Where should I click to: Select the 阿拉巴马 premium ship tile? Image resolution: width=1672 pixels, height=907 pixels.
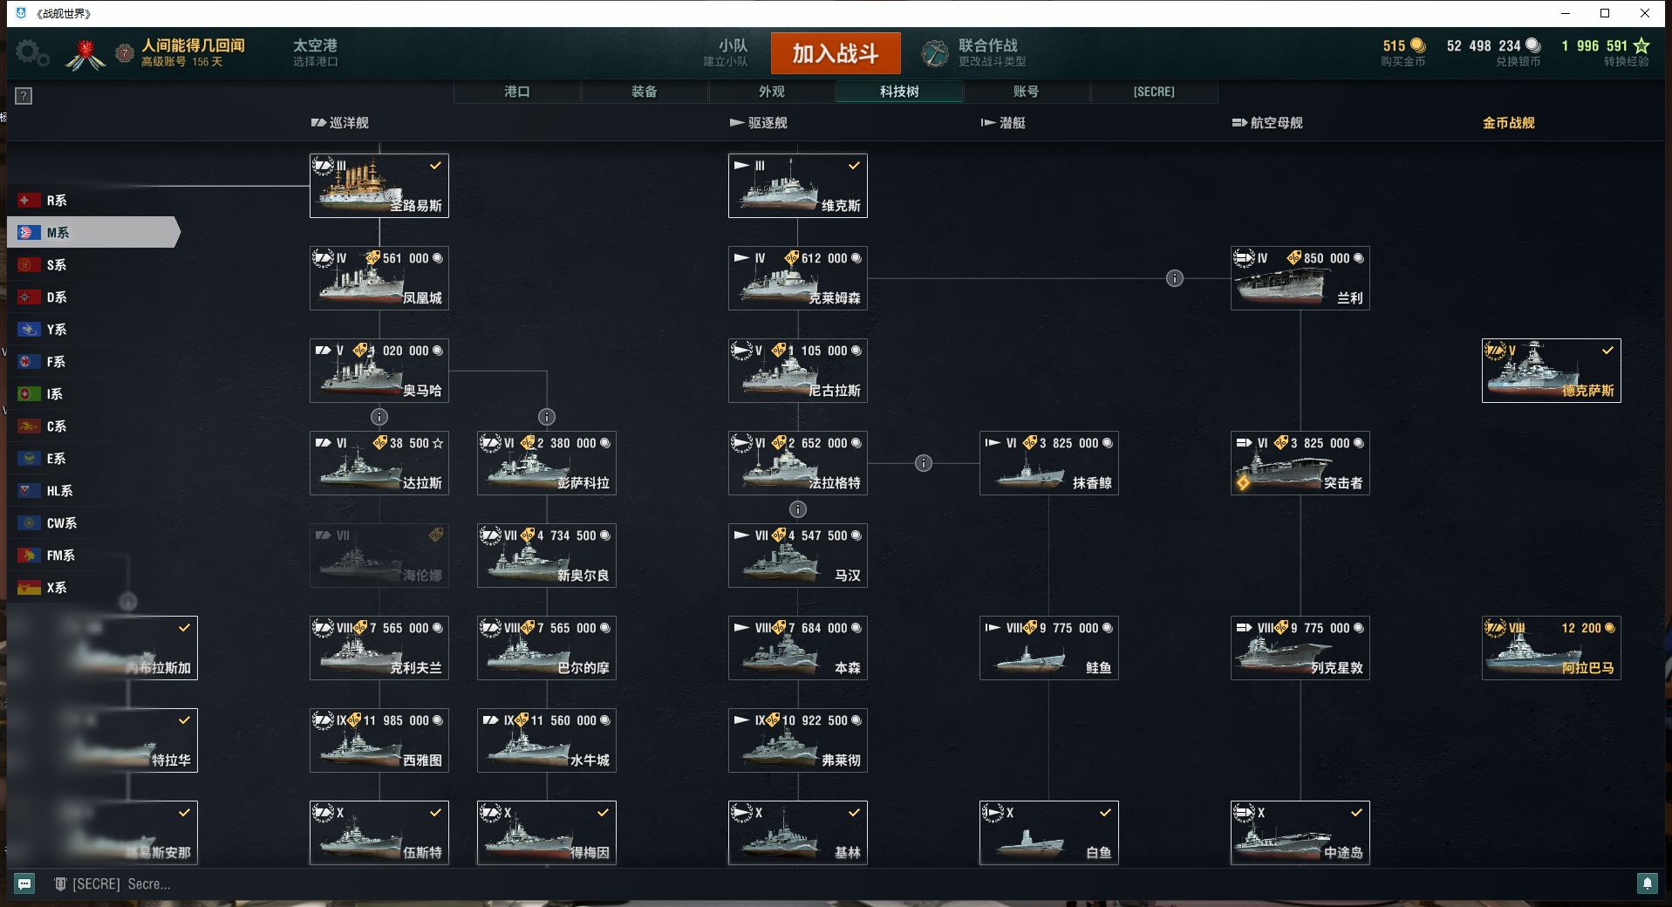[x=1552, y=648]
